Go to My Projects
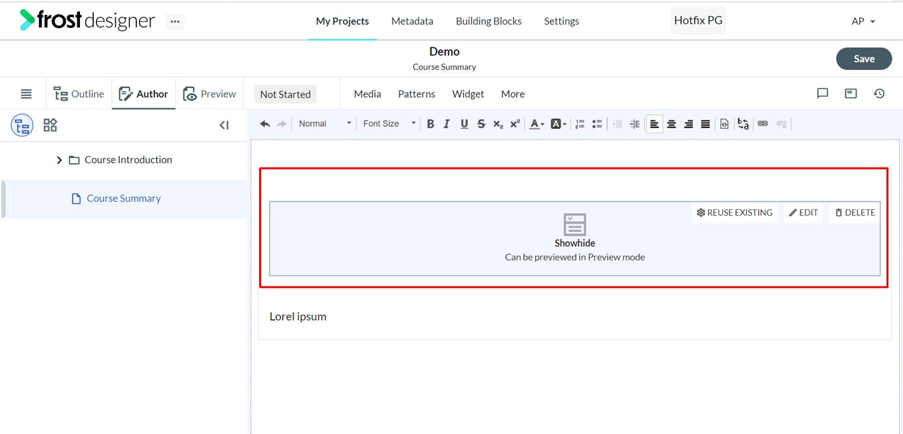Screen dimensions: 903x434 click(x=342, y=21)
